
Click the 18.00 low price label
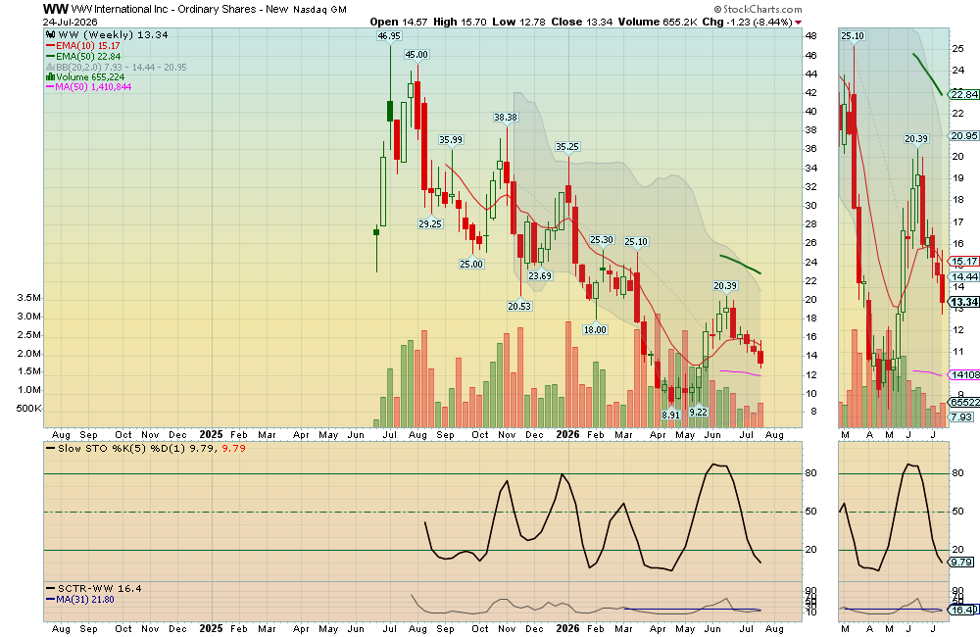pos(595,330)
